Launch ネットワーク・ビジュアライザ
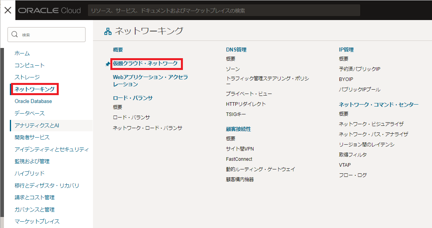Image resolution: width=432 pixels, height=228 pixels. point(371,124)
